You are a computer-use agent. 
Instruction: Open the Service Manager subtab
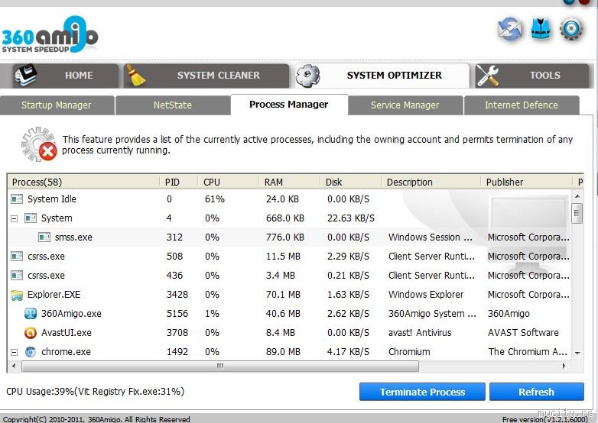click(x=405, y=105)
